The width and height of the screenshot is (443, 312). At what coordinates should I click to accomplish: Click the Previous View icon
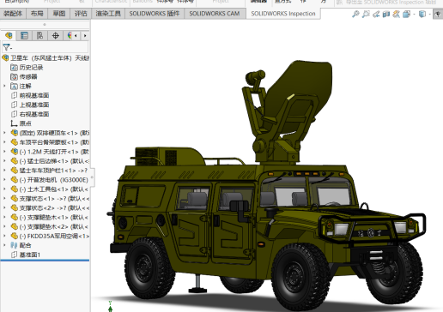tap(376, 14)
